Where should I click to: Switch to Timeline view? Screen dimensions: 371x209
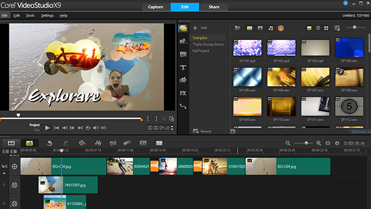pyautogui.click(x=30, y=143)
